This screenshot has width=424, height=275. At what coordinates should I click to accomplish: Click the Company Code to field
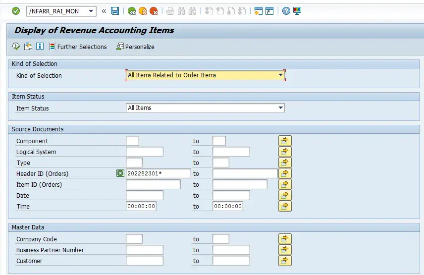click(220, 239)
